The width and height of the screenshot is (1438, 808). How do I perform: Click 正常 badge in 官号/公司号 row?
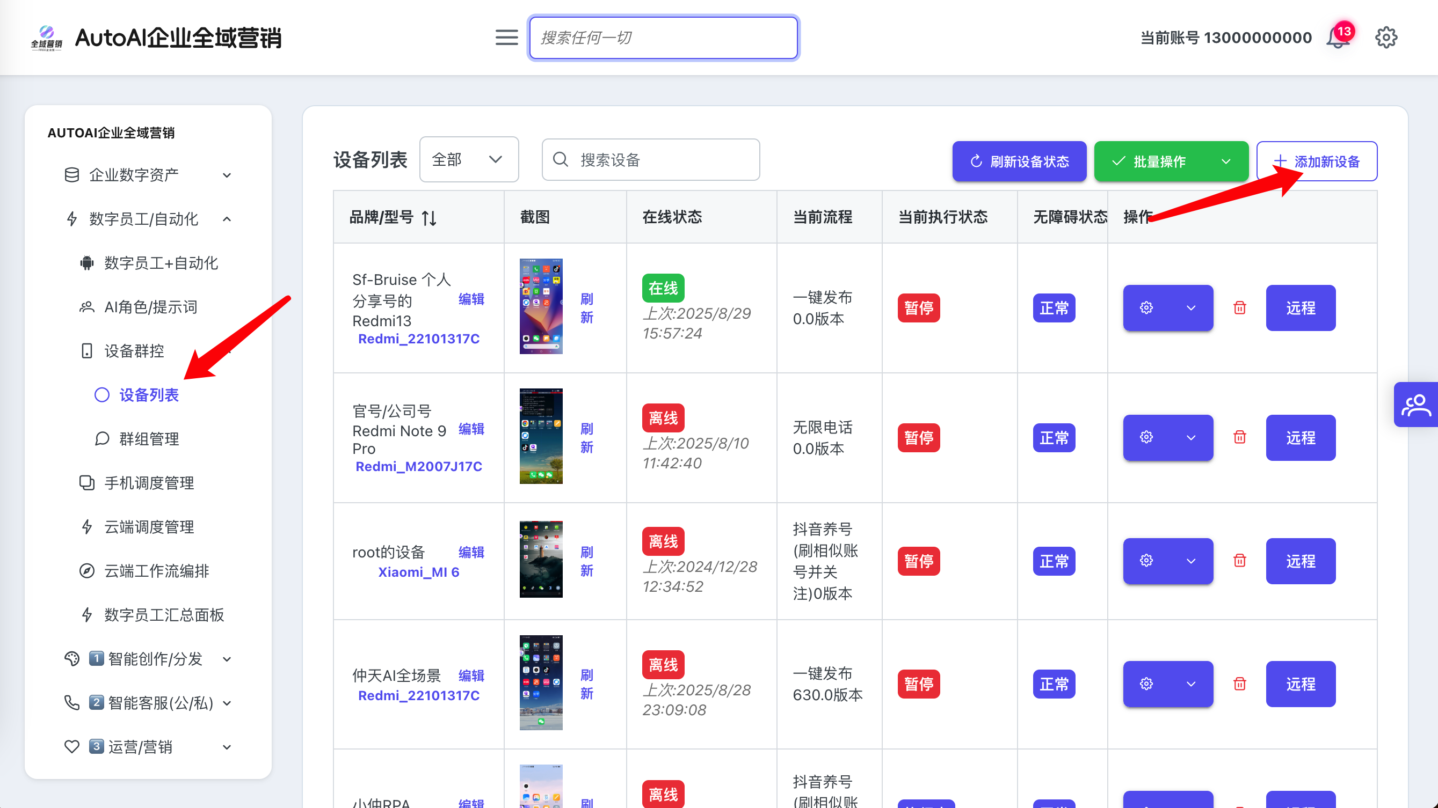click(x=1054, y=438)
